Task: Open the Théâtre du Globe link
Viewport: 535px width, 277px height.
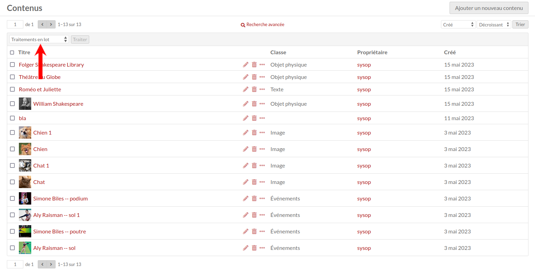Action: (40, 77)
